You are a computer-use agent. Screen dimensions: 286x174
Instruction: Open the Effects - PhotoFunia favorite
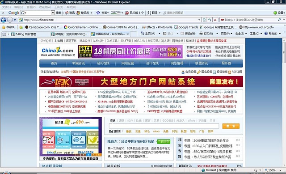click(x=157, y=27)
